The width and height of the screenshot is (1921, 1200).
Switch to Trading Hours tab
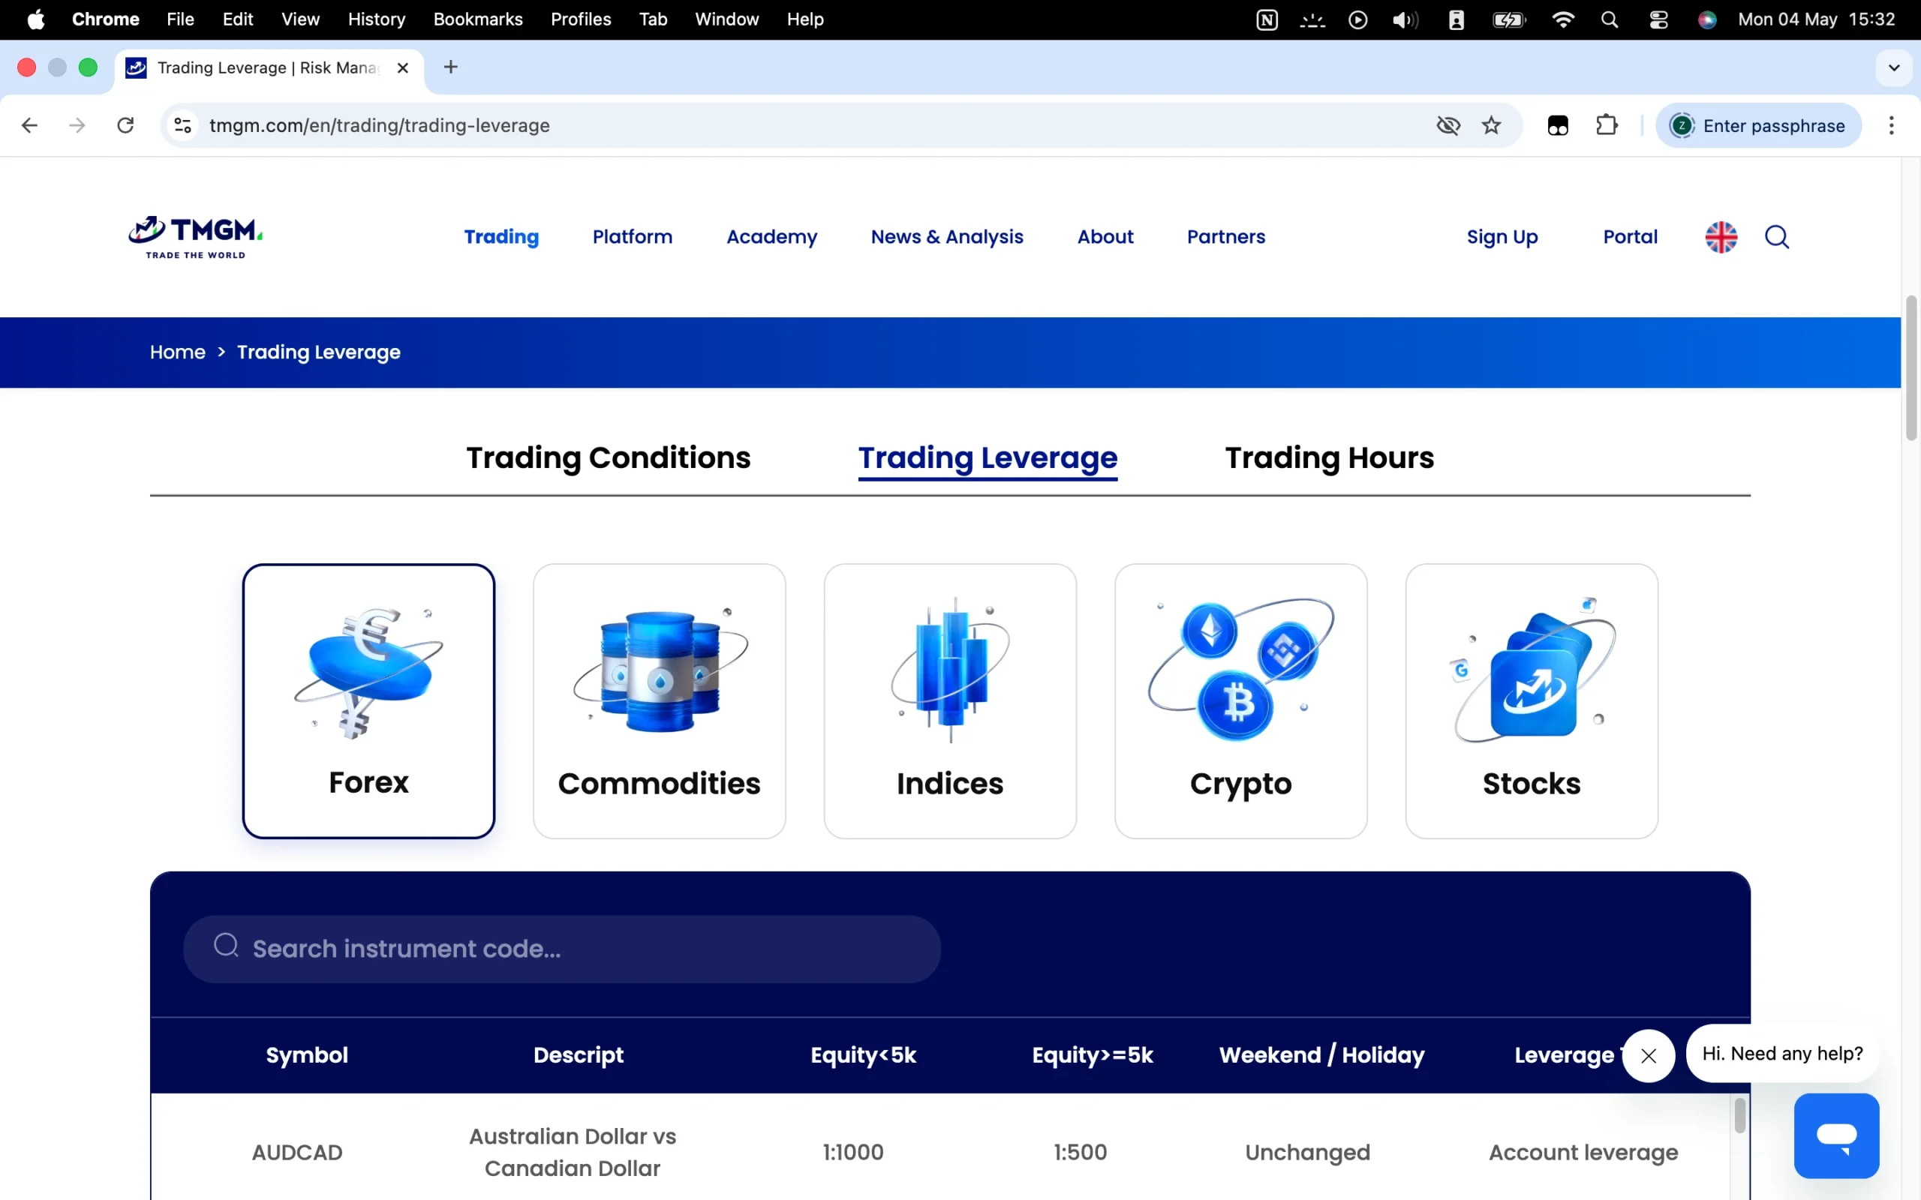[x=1329, y=458]
